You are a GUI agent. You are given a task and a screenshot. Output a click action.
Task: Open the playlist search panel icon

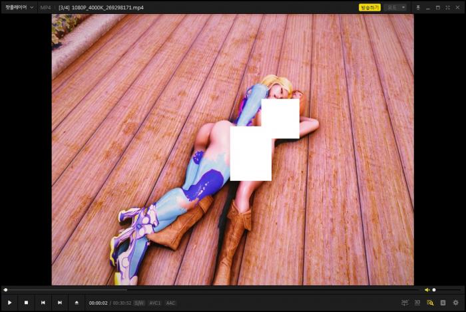[x=430, y=303]
